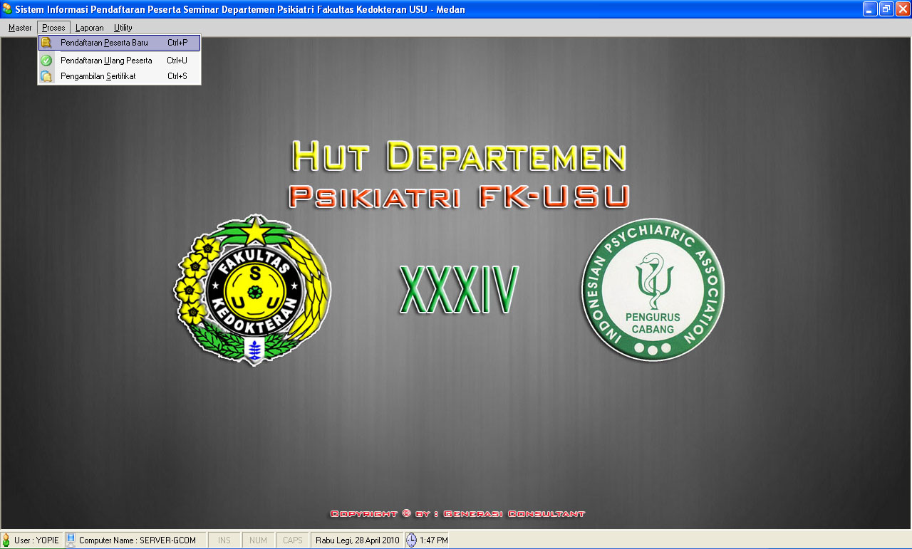Click the application icon in the title bar
912x549 pixels.
click(7, 9)
